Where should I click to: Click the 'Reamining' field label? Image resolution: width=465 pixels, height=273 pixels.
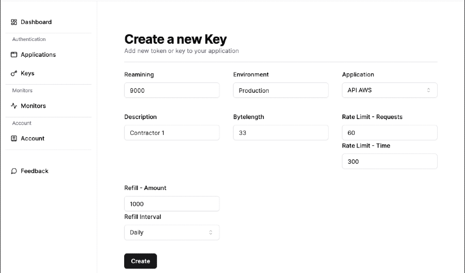(139, 75)
